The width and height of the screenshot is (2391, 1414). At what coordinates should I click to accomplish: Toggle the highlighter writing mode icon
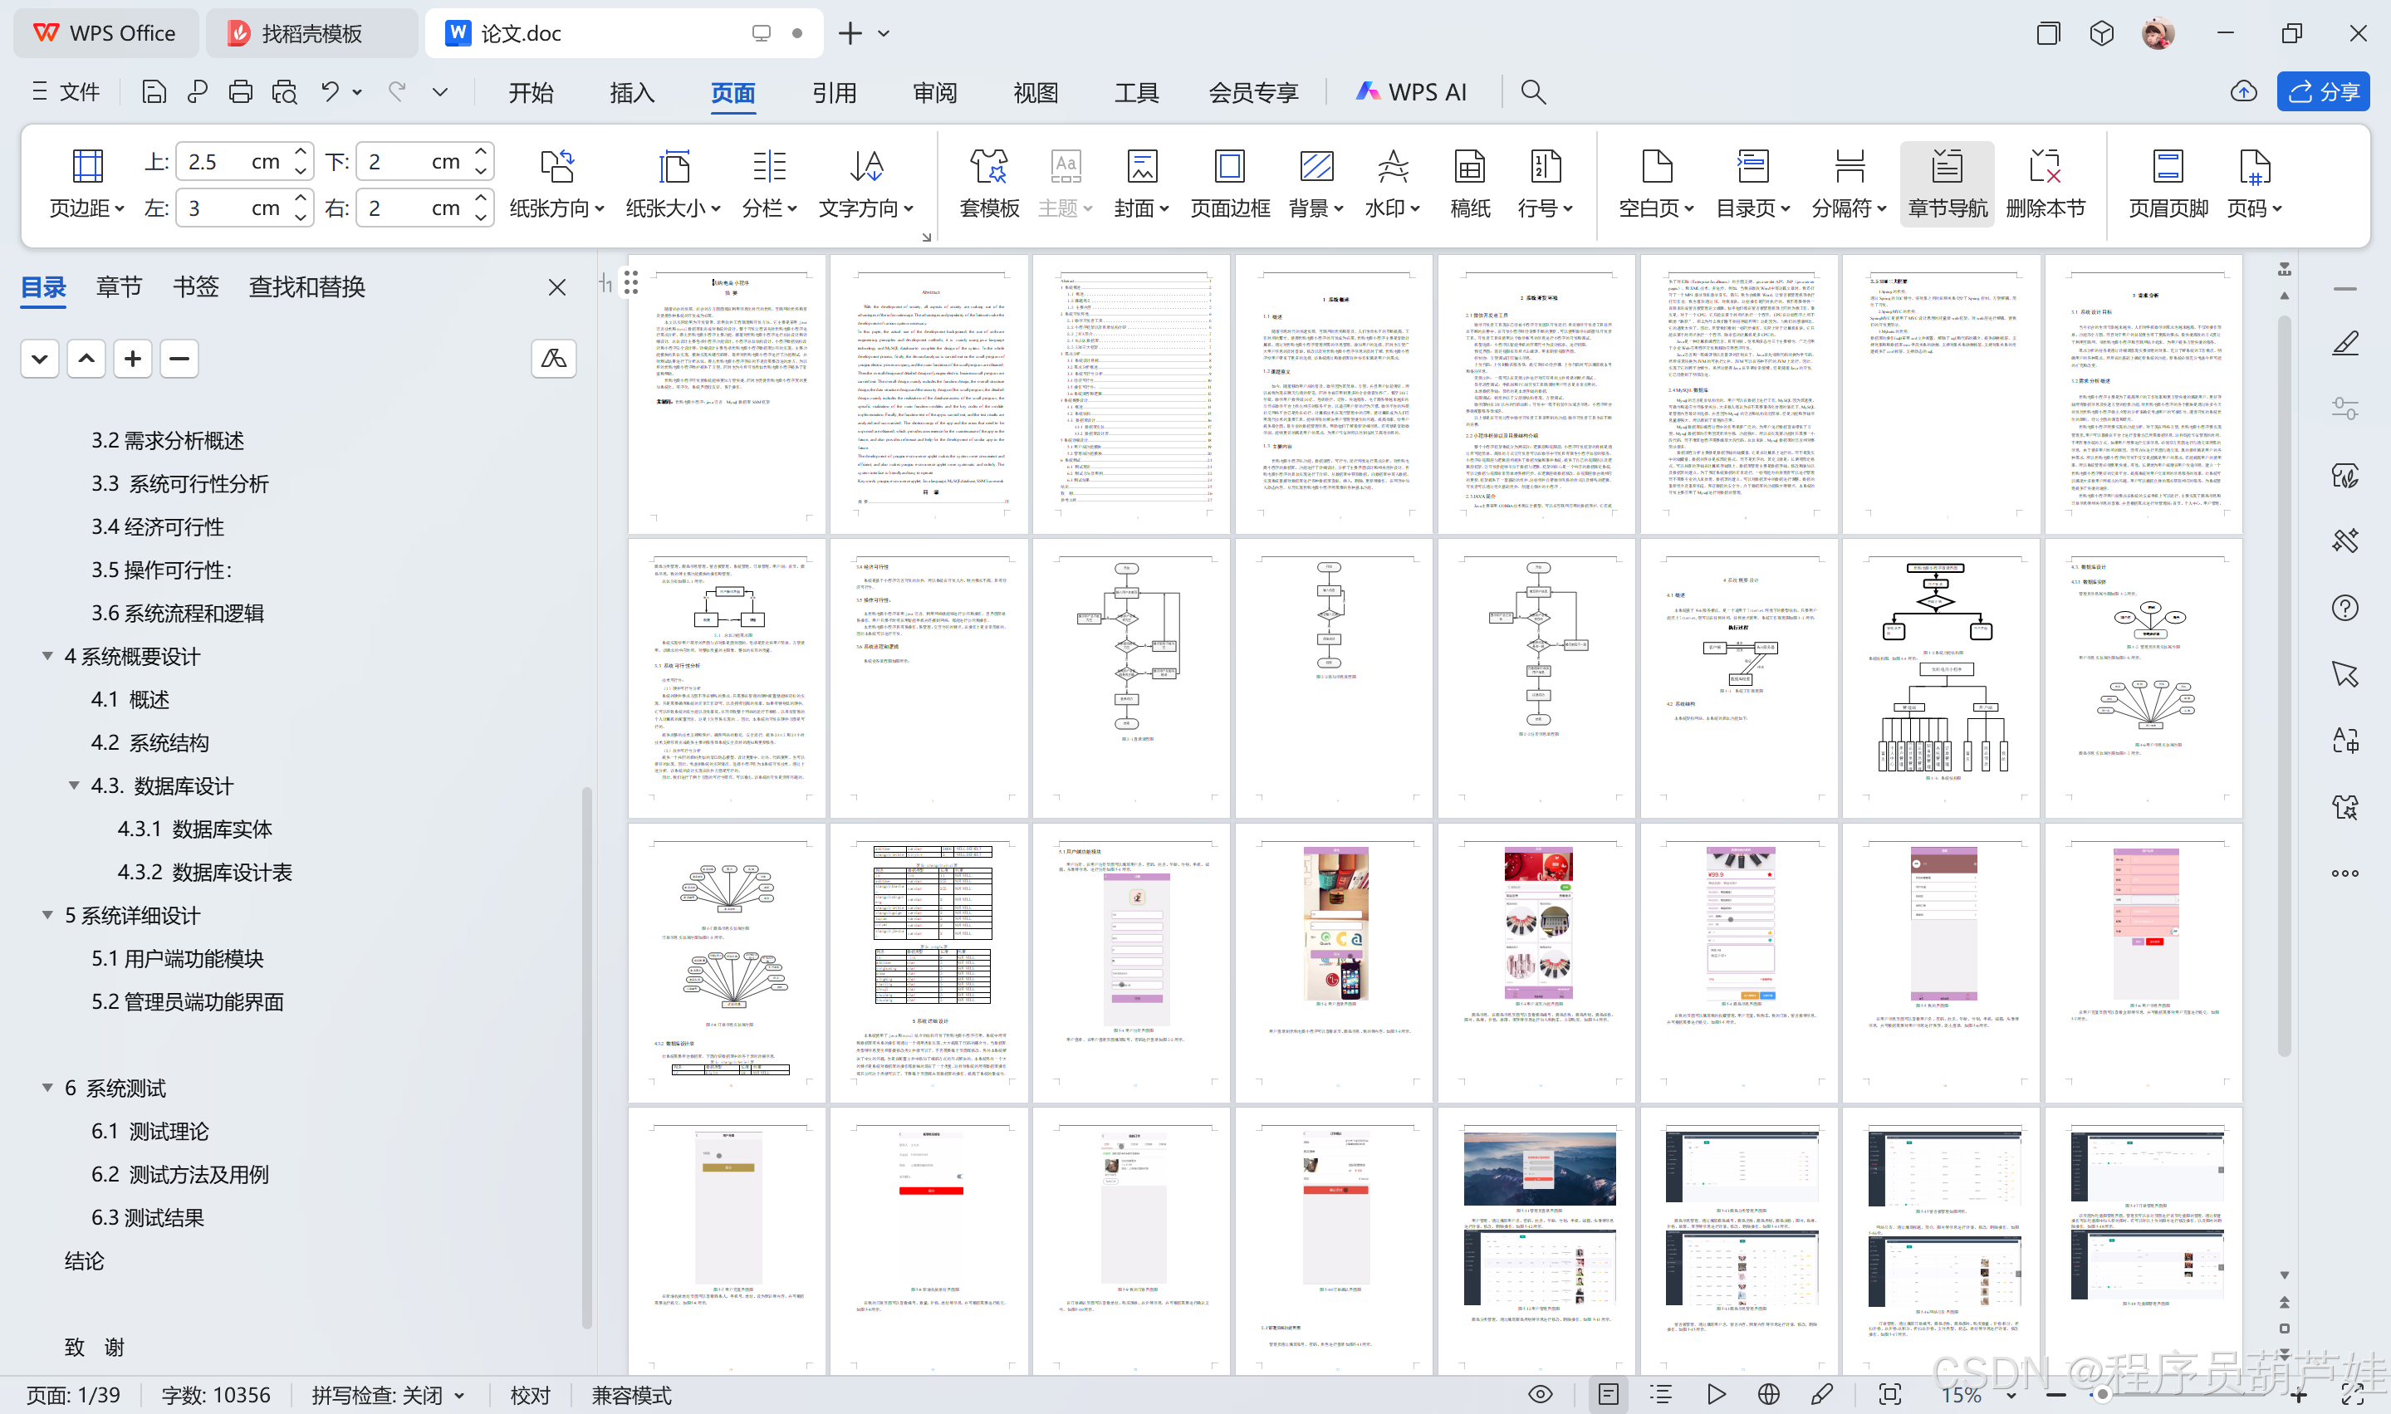pyautogui.click(x=1821, y=1395)
